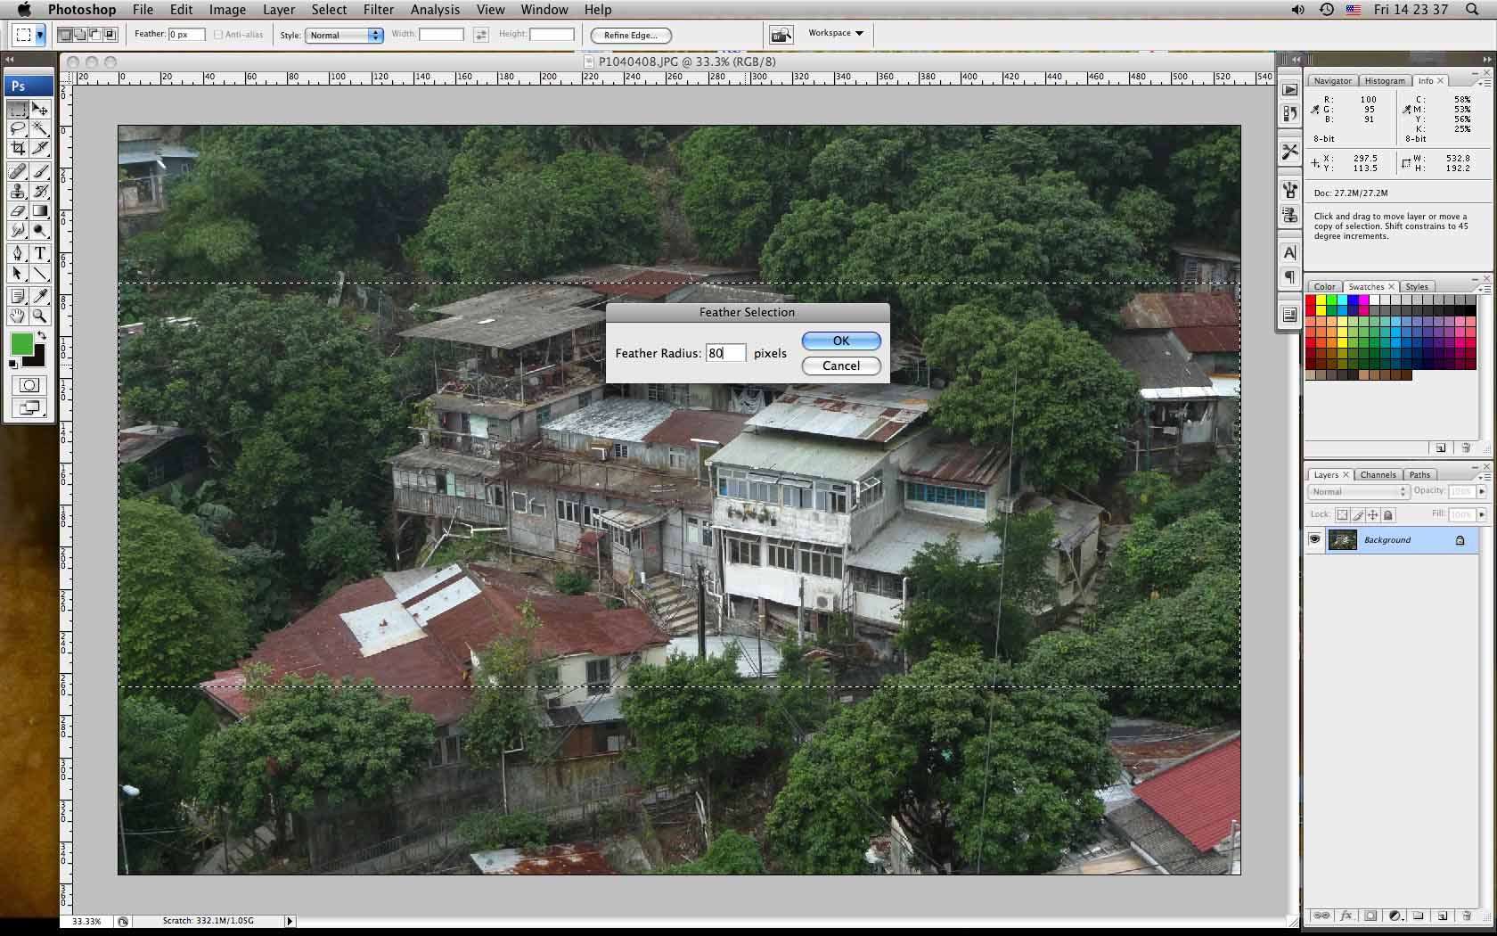The image size is (1497, 936).
Task: Open the Style dropdown in options bar
Action: (x=344, y=35)
